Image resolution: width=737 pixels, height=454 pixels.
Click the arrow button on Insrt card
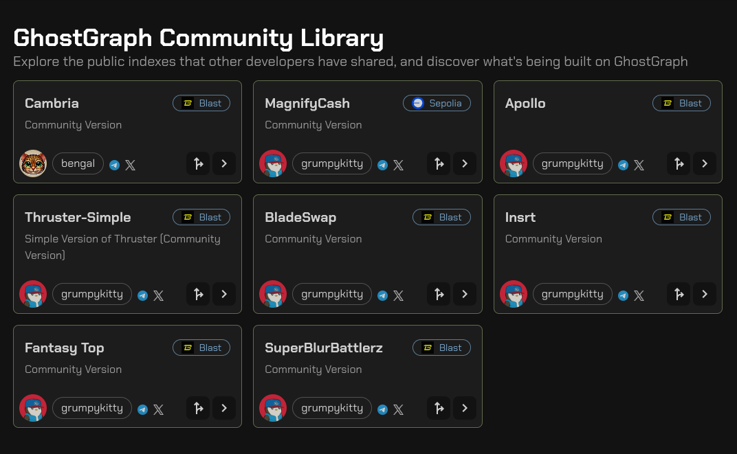pyautogui.click(x=704, y=294)
